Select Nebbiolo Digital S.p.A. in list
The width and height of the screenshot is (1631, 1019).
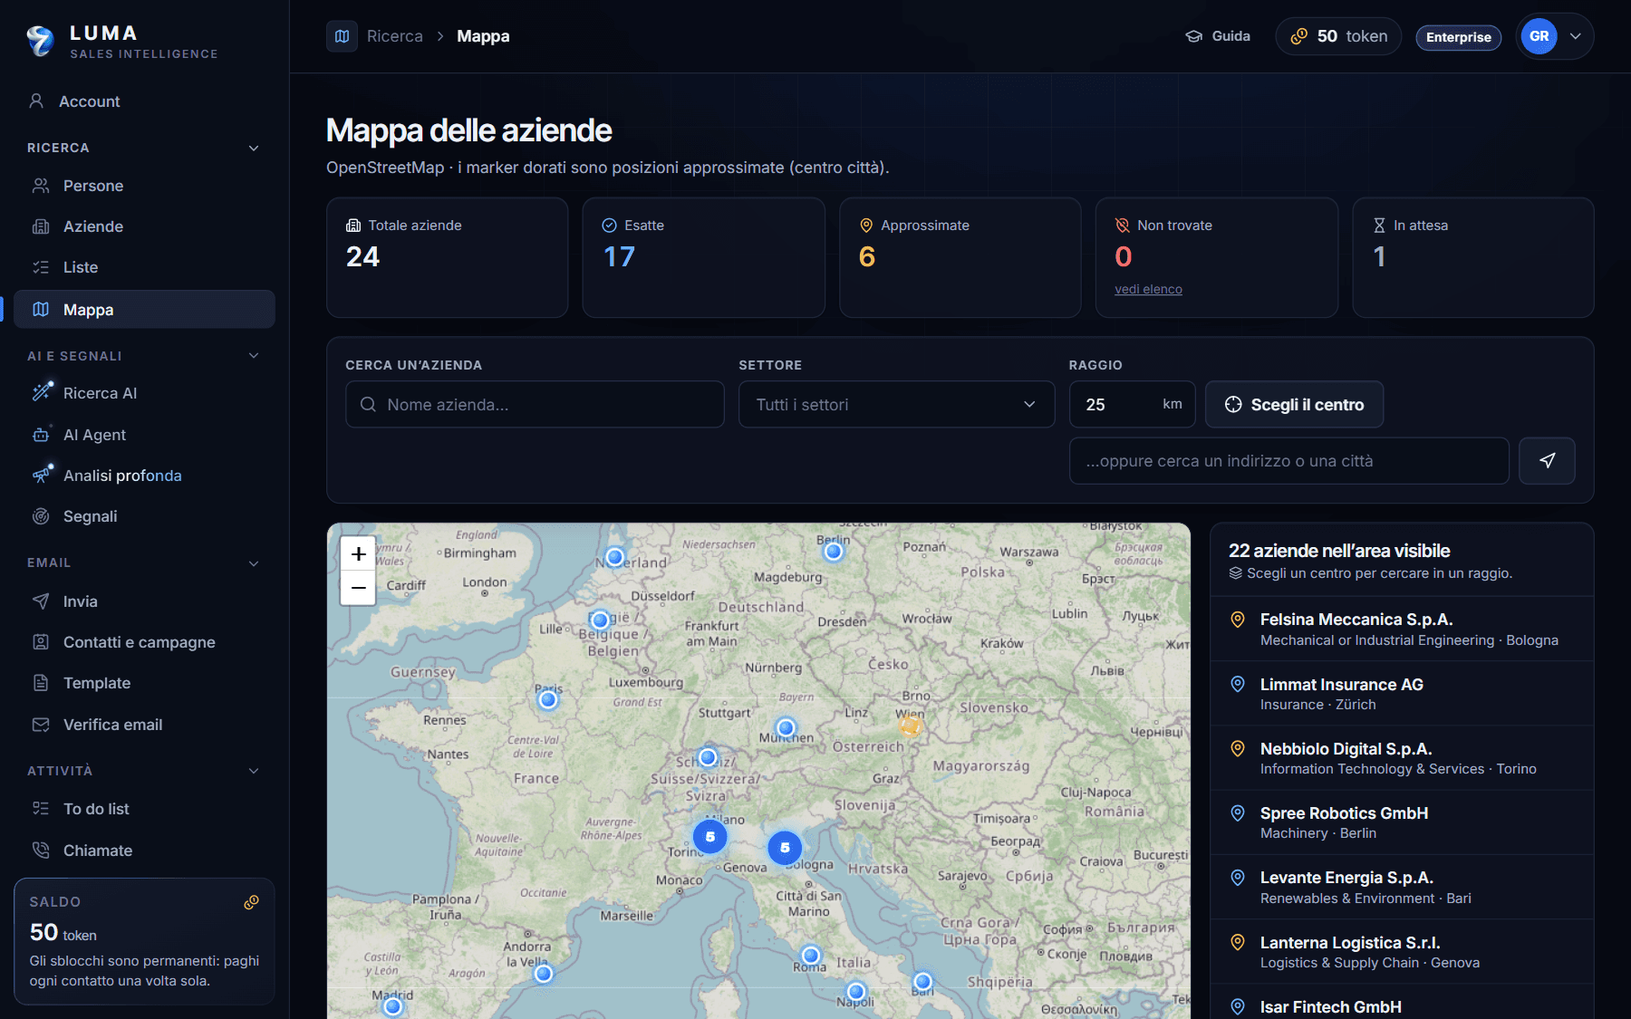point(1402,758)
